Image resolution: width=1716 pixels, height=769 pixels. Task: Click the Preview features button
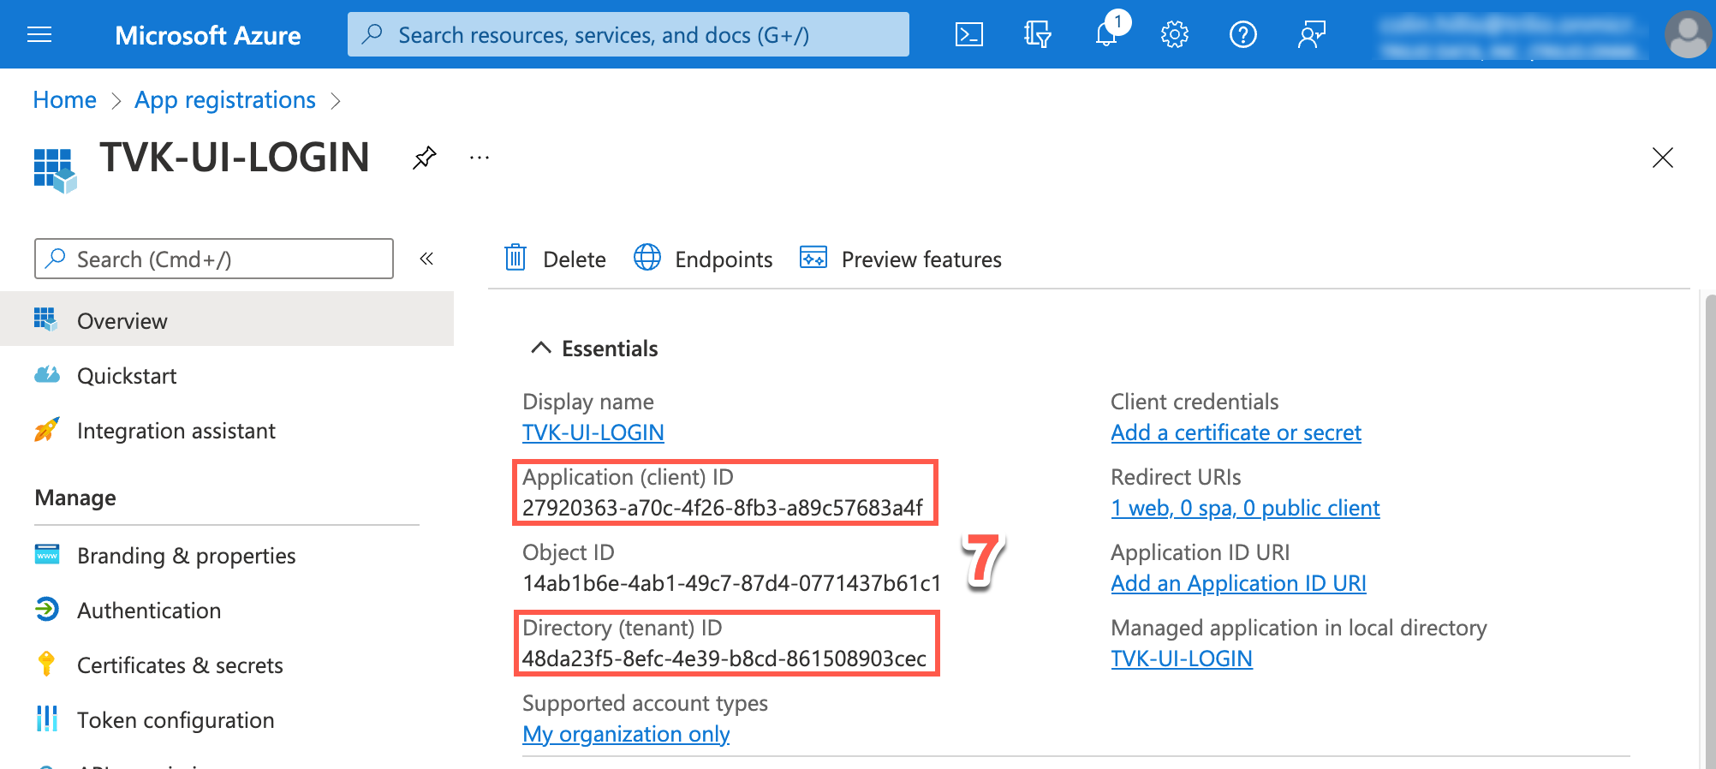pos(901,259)
